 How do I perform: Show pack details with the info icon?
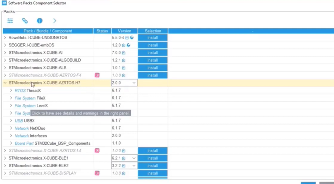click(40, 21)
